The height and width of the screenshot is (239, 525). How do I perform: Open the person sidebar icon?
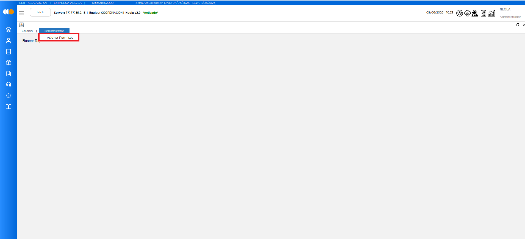[x=9, y=41]
